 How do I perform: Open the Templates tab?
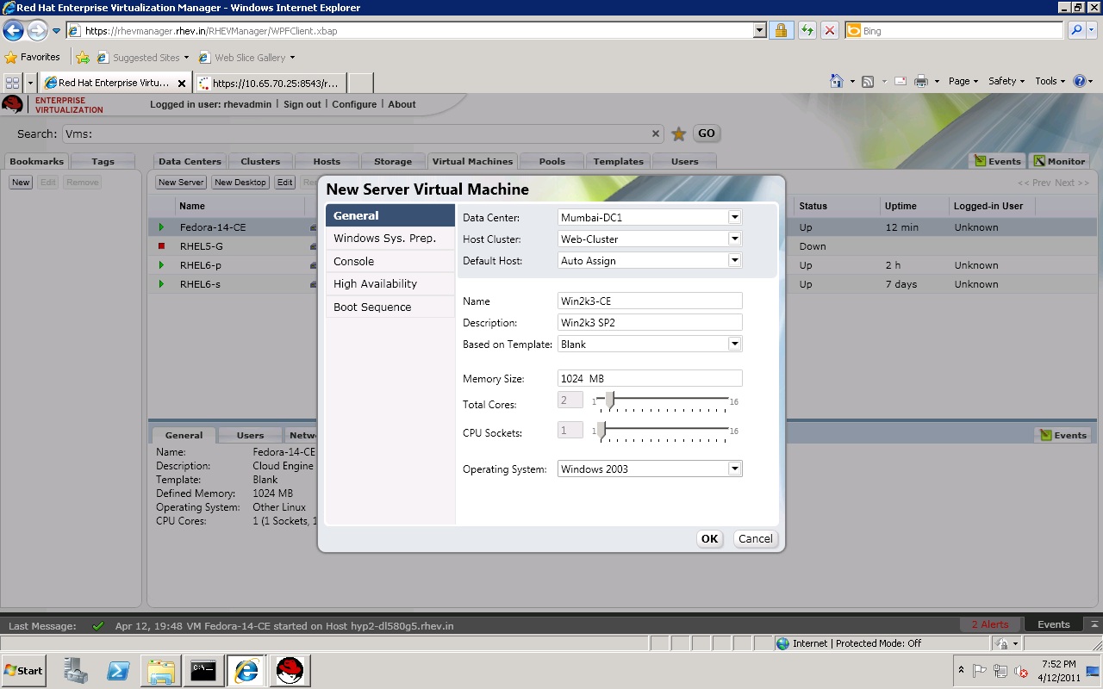[x=618, y=161]
